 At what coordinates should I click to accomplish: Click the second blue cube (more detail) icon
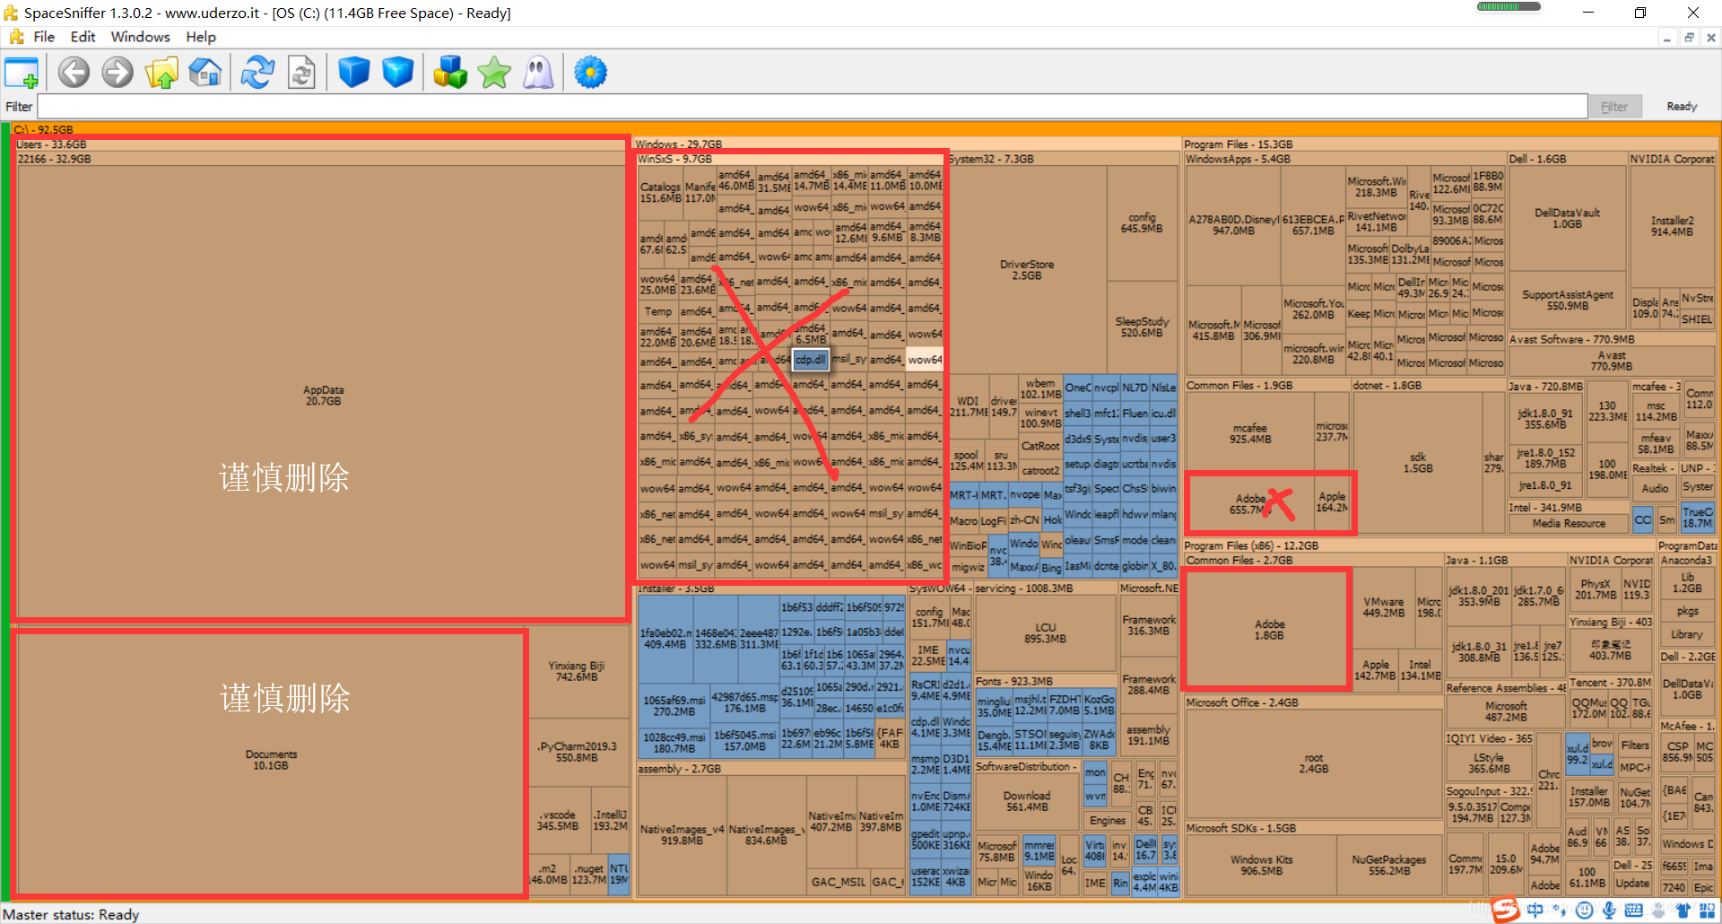(397, 73)
